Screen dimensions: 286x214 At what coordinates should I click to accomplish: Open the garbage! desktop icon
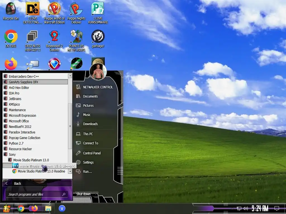tap(98, 39)
